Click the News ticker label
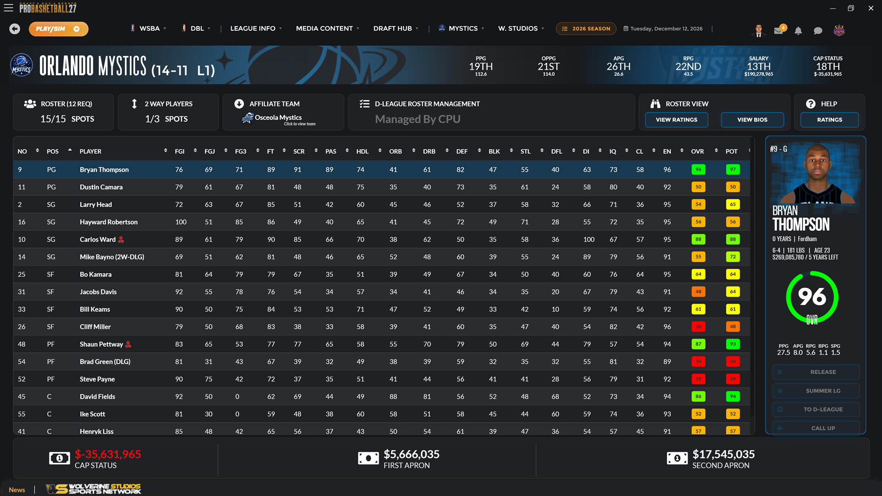Image resolution: width=882 pixels, height=496 pixels. click(x=17, y=490)
